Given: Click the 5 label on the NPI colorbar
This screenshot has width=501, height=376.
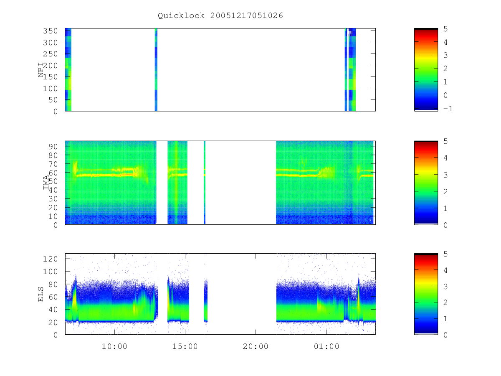Looking at the screenshot, I should click(445, 28).
